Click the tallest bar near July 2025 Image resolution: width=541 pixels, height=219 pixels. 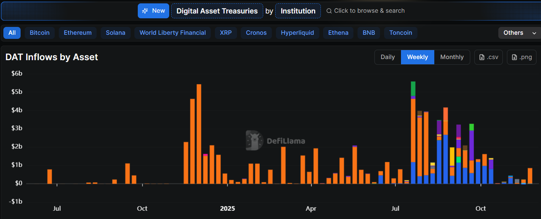tap(413, 131)
